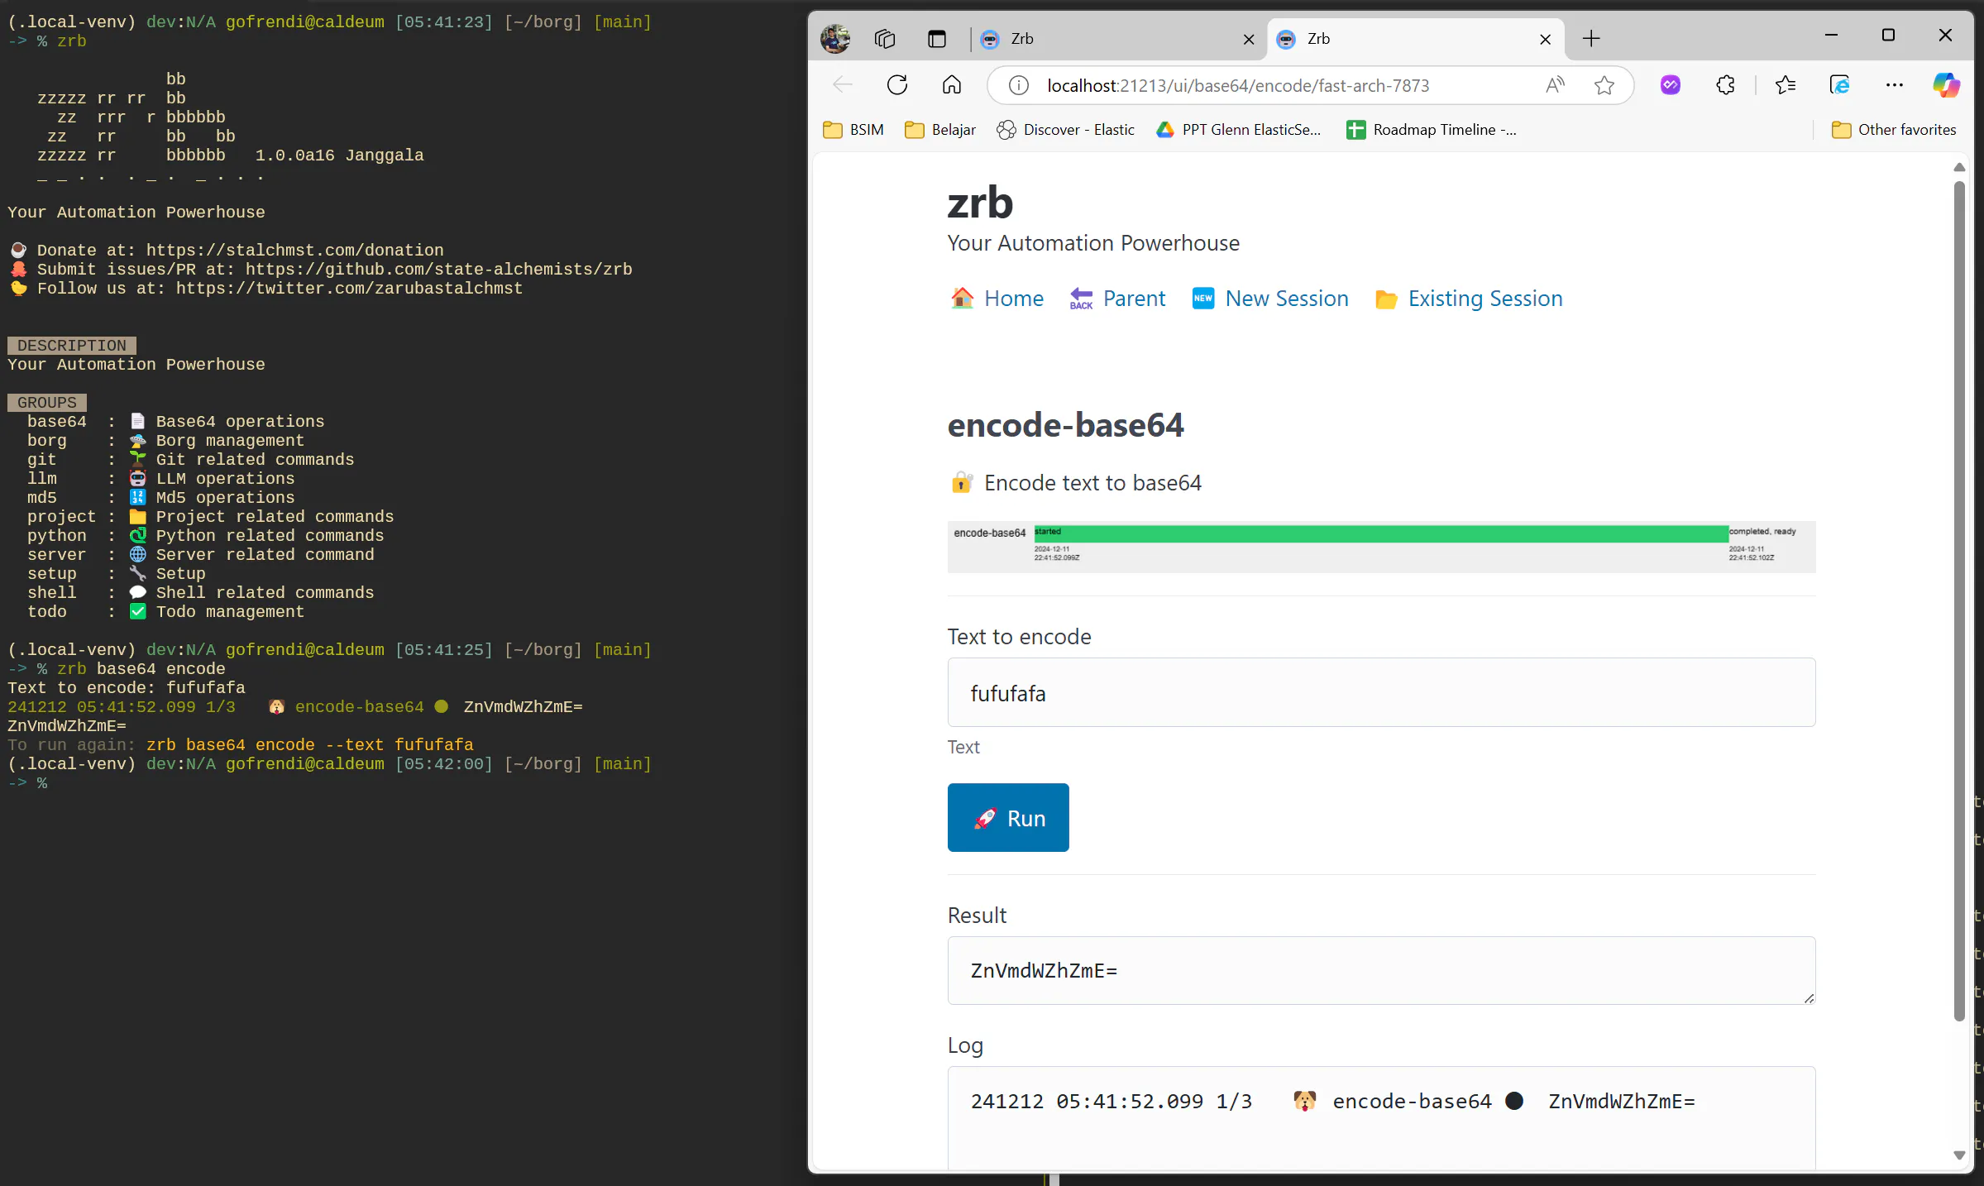
Task: Click the Log output area
Action: 1381,1117
